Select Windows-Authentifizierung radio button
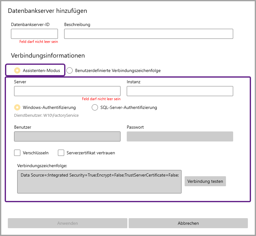Screen dimensions: 256x236 point(18,107)
